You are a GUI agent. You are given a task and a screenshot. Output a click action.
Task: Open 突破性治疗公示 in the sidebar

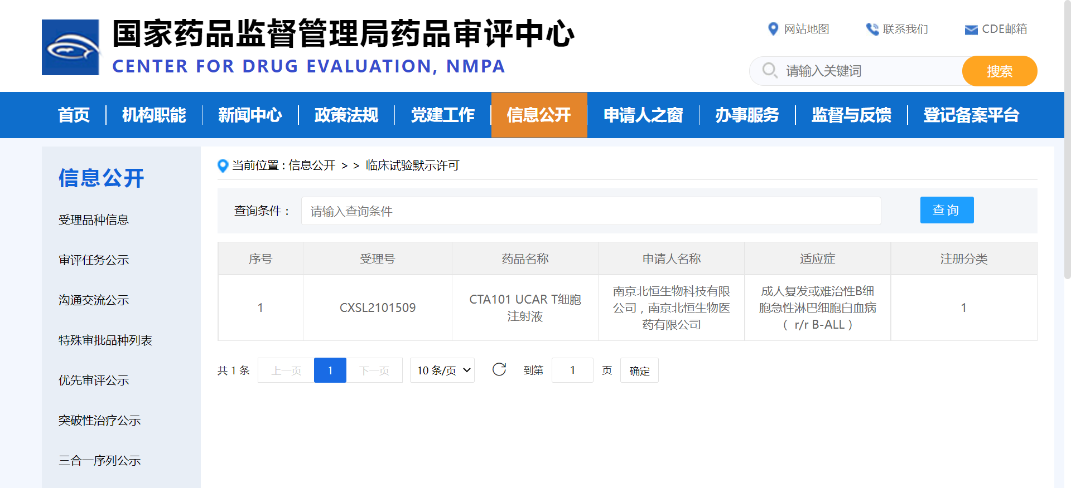(99, 421)
